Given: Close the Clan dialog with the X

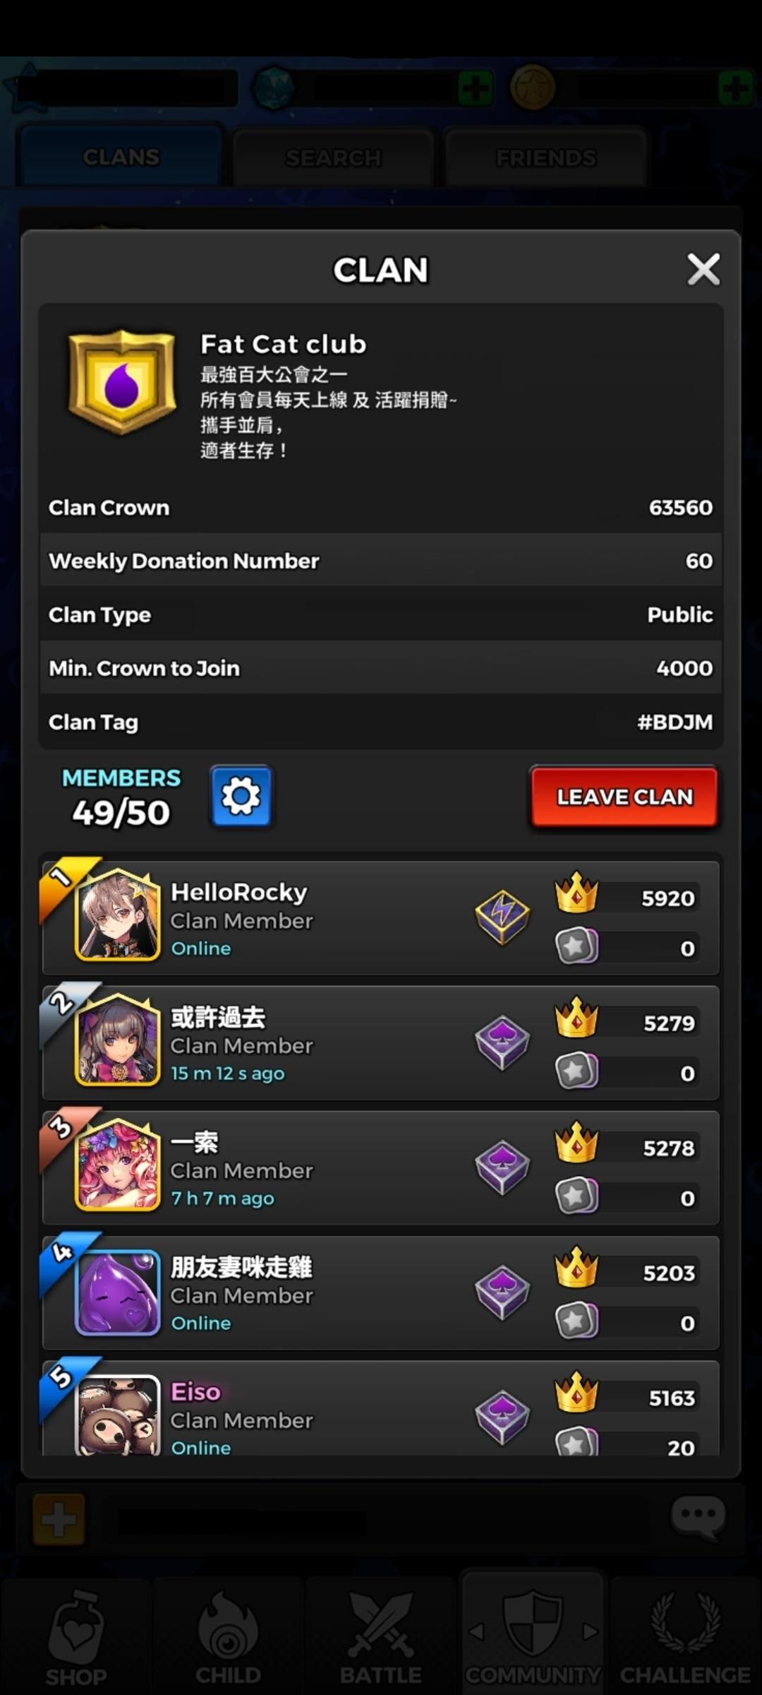Looking at the screenshot, I should 703,269.
